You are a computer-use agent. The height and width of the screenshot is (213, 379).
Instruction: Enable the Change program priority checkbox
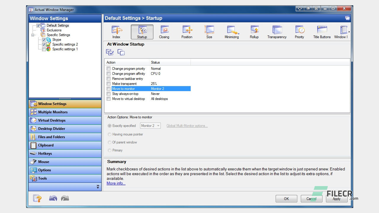[108, 69]
